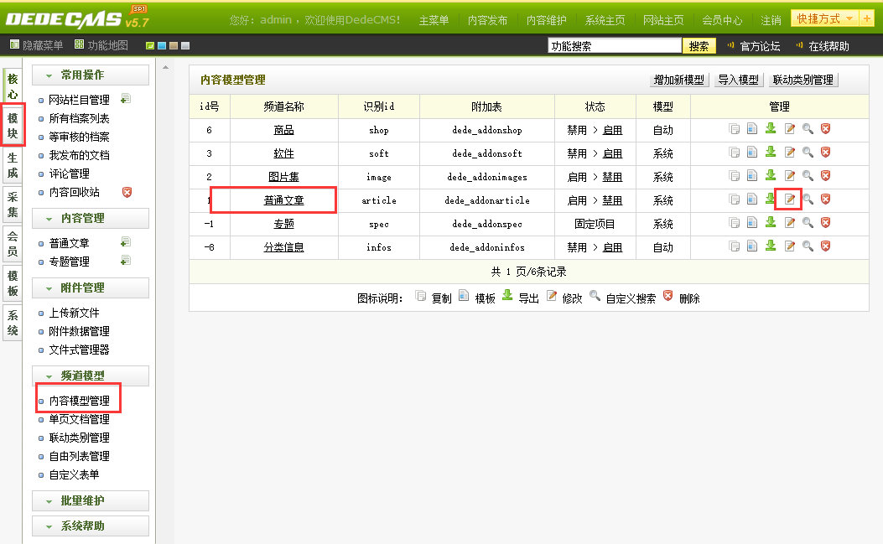Open template icon for 商品 row
The height and width of the screenshot is (544, 883).
click(752, 129)
